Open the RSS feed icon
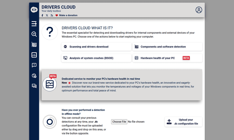Viewport: 234px width, 140px height. (x=52, y=15)
